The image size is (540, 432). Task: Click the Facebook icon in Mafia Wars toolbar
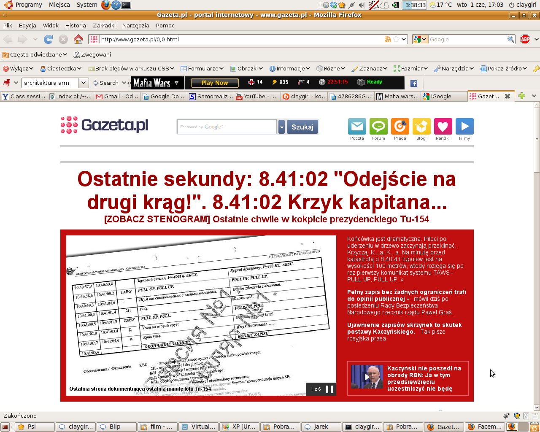click(x=414, y=83)
